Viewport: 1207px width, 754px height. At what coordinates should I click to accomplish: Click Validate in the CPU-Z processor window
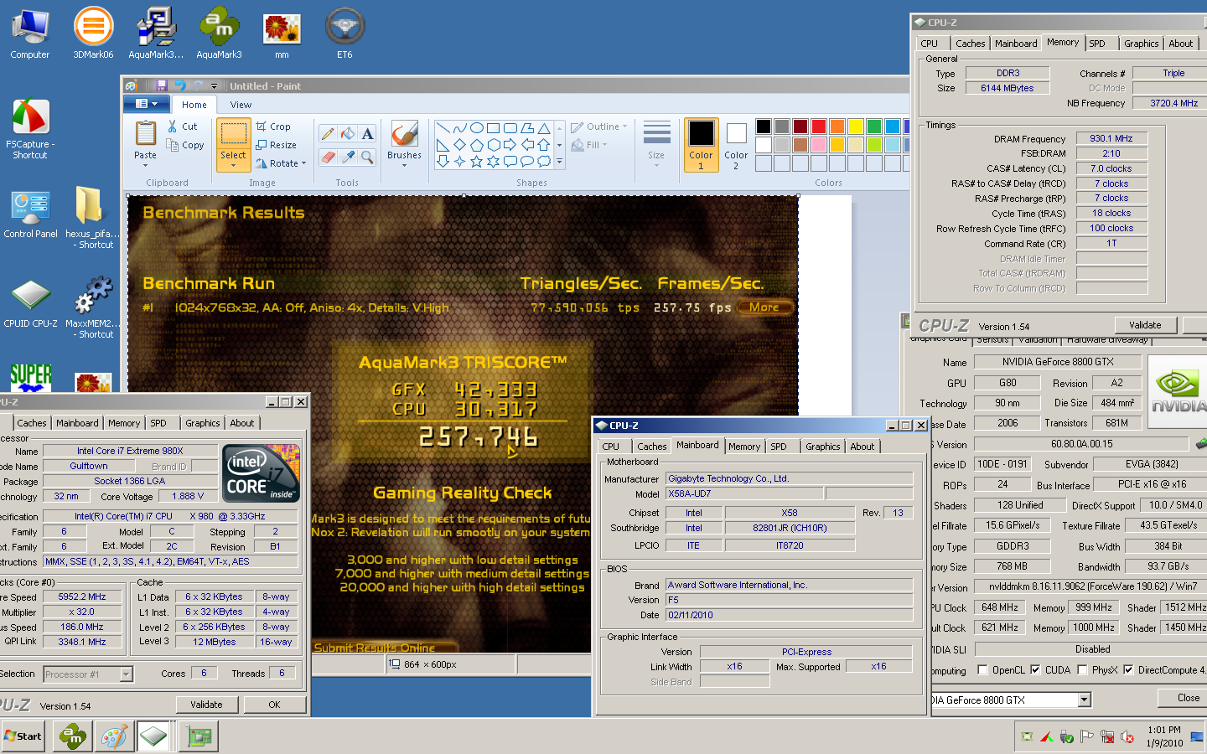pyautogui.click(x=206, y=705)
